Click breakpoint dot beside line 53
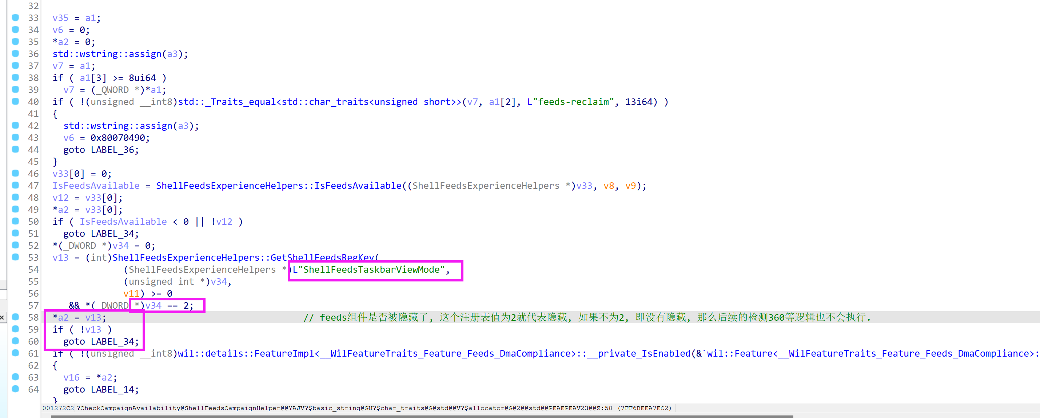Screen dimensions: 1040x418 point(15,257)
